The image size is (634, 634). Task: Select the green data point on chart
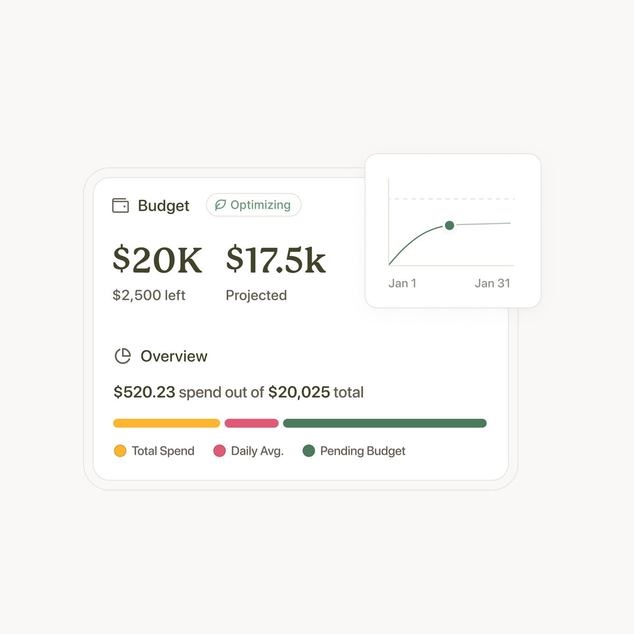[450, 226]
